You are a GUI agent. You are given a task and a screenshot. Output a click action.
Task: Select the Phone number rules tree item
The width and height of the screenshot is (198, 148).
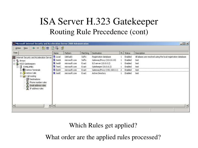(x=38, y=82)
